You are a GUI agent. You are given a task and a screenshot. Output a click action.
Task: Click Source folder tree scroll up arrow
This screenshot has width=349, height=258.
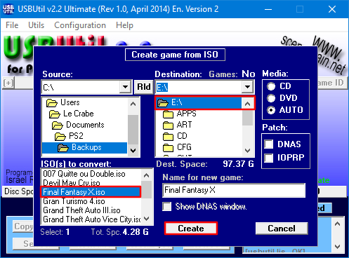[x=133, y=104]
